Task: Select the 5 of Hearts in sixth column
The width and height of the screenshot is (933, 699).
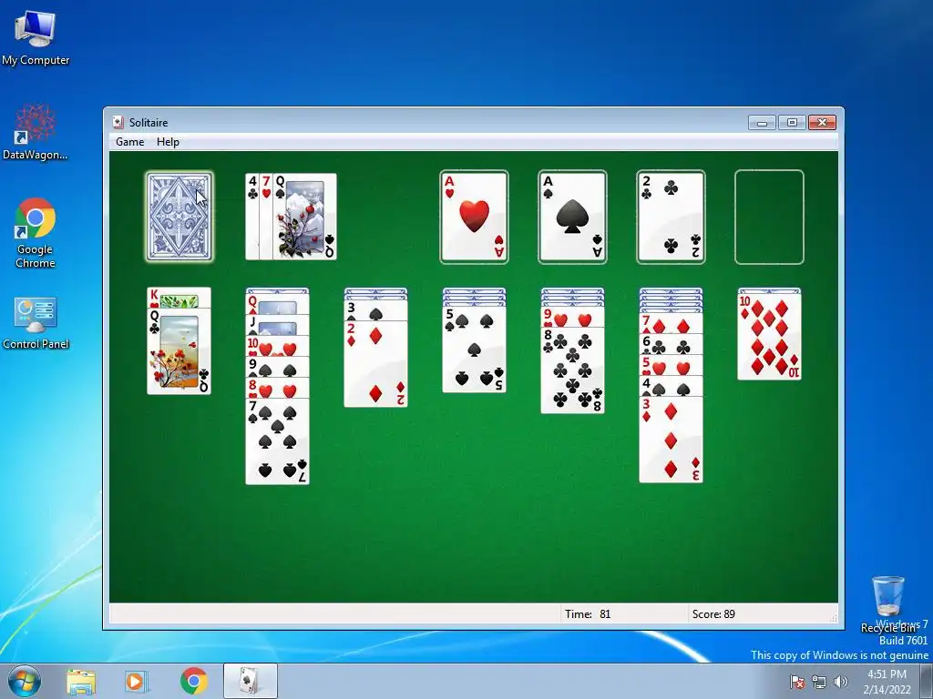Action: pyautogui.click(x=671, y=366)
